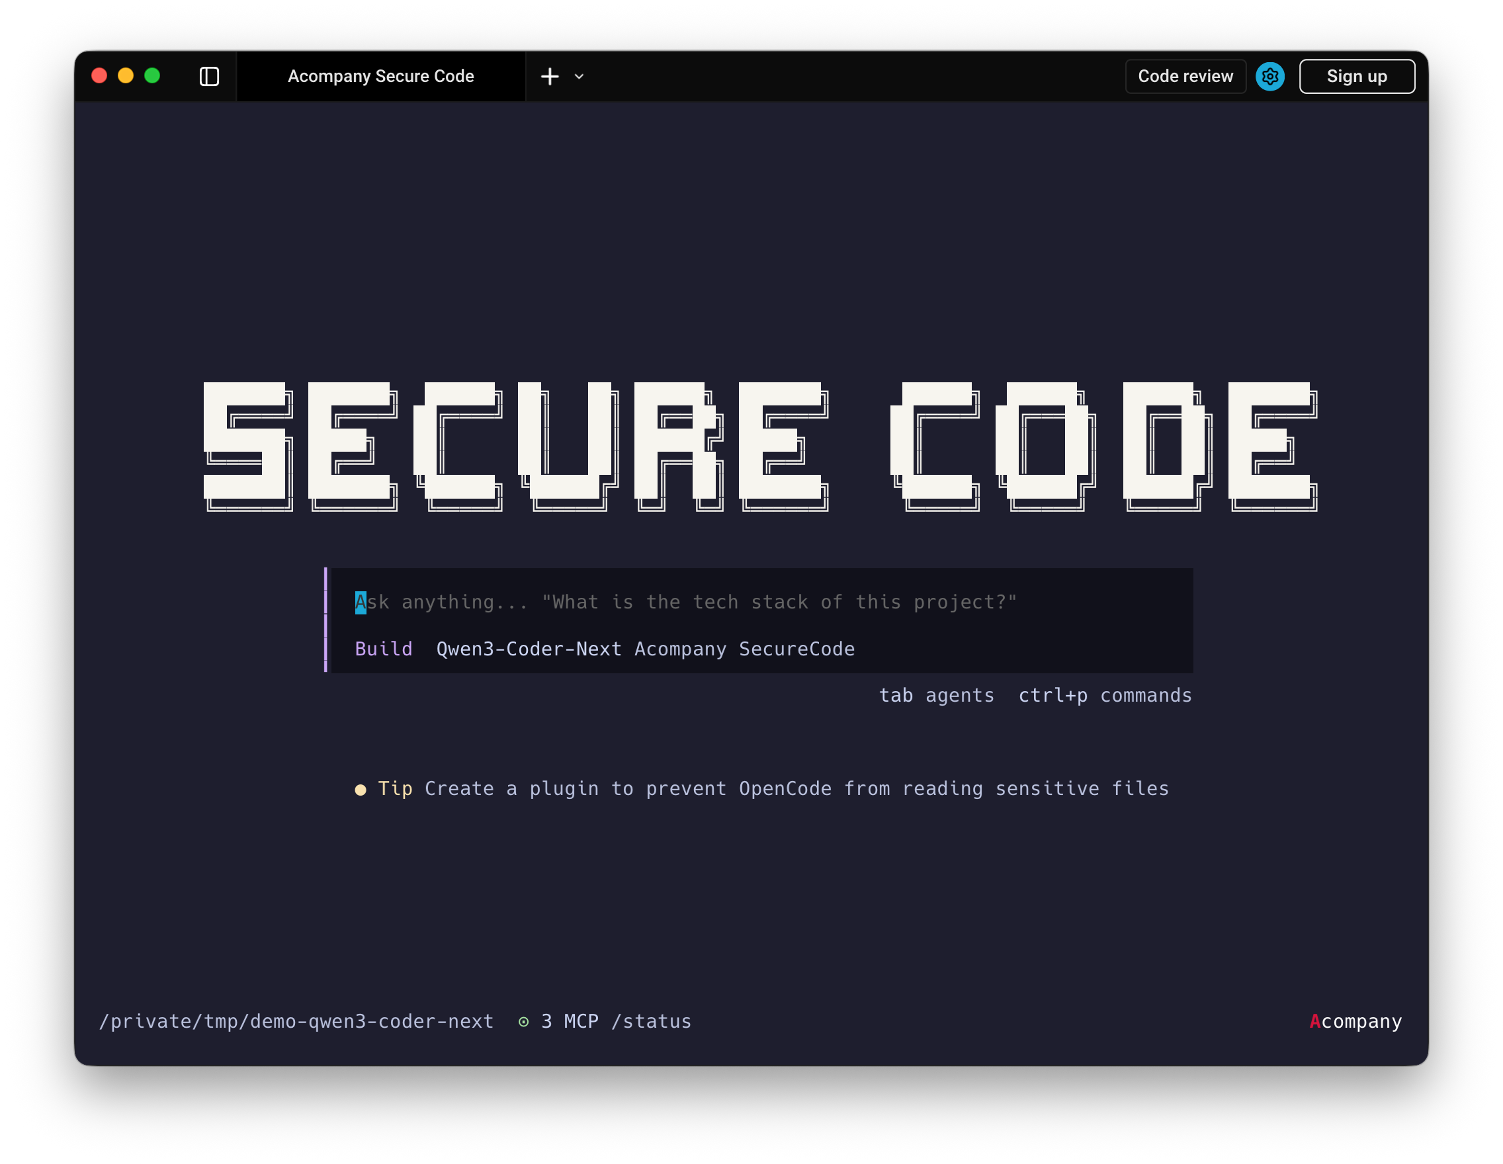This screenshot has height=1164, width=1503.
Task: Open a new tab with plus icon
Action: [x=550, y=76]
